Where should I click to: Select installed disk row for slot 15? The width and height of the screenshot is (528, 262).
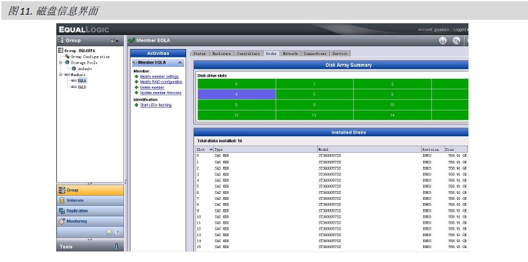(332, 247)
